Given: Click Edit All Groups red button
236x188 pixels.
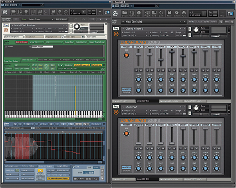Looking at the screenshot, I should [22, 42].
